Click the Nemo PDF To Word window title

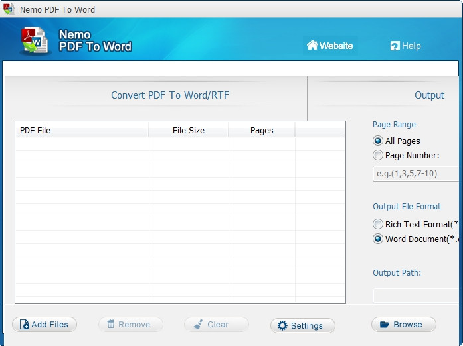(x=57, y=9)
